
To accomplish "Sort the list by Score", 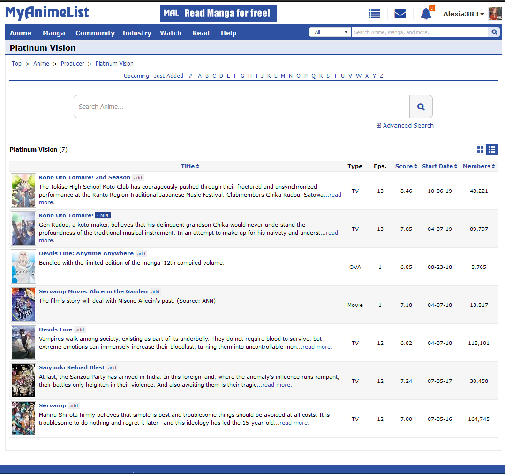I will 406,166.
